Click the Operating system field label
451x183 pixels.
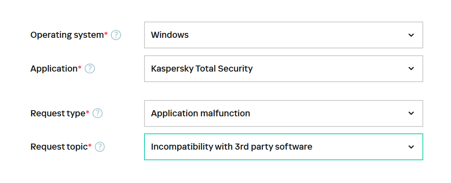[67, 35]
